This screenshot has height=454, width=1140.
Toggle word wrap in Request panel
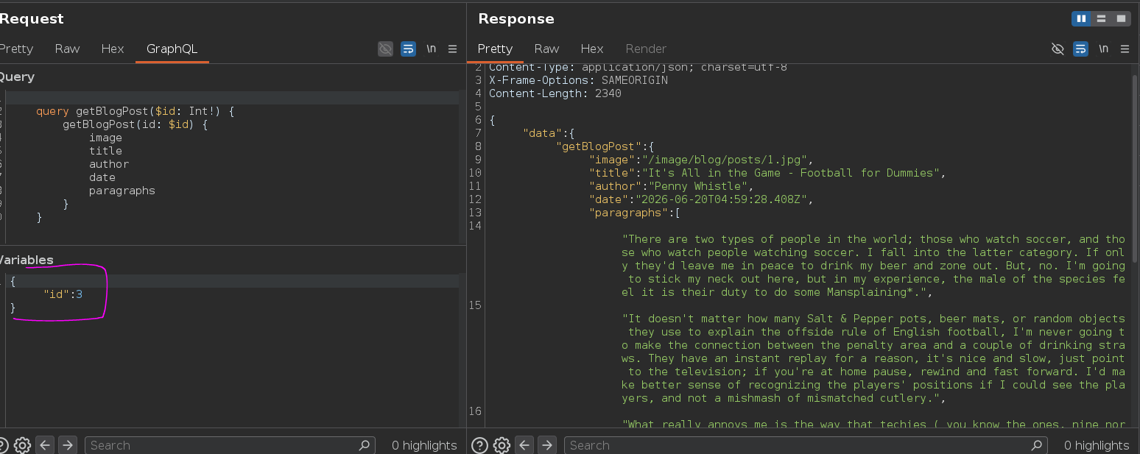[408, 49]
